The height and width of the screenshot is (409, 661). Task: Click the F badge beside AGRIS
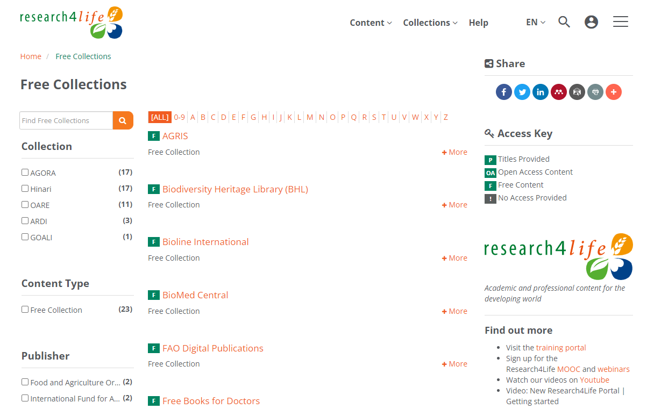click(x=153, y=136)
